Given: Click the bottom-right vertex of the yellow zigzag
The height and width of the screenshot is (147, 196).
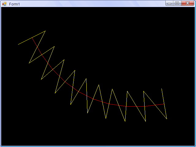Looking at the screenshot, I should 167,119.
